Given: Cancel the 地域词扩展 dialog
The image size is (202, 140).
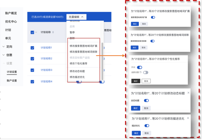Looking at the screenshot, I should (144, 24).
